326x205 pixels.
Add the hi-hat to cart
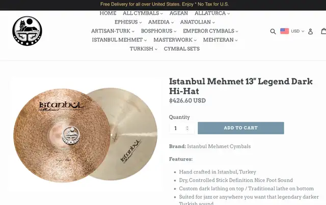[241, 128]
